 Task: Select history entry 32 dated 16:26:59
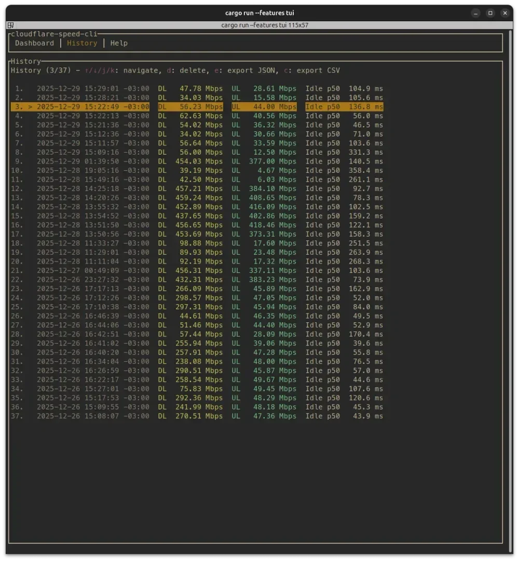(x=197, y=371)
